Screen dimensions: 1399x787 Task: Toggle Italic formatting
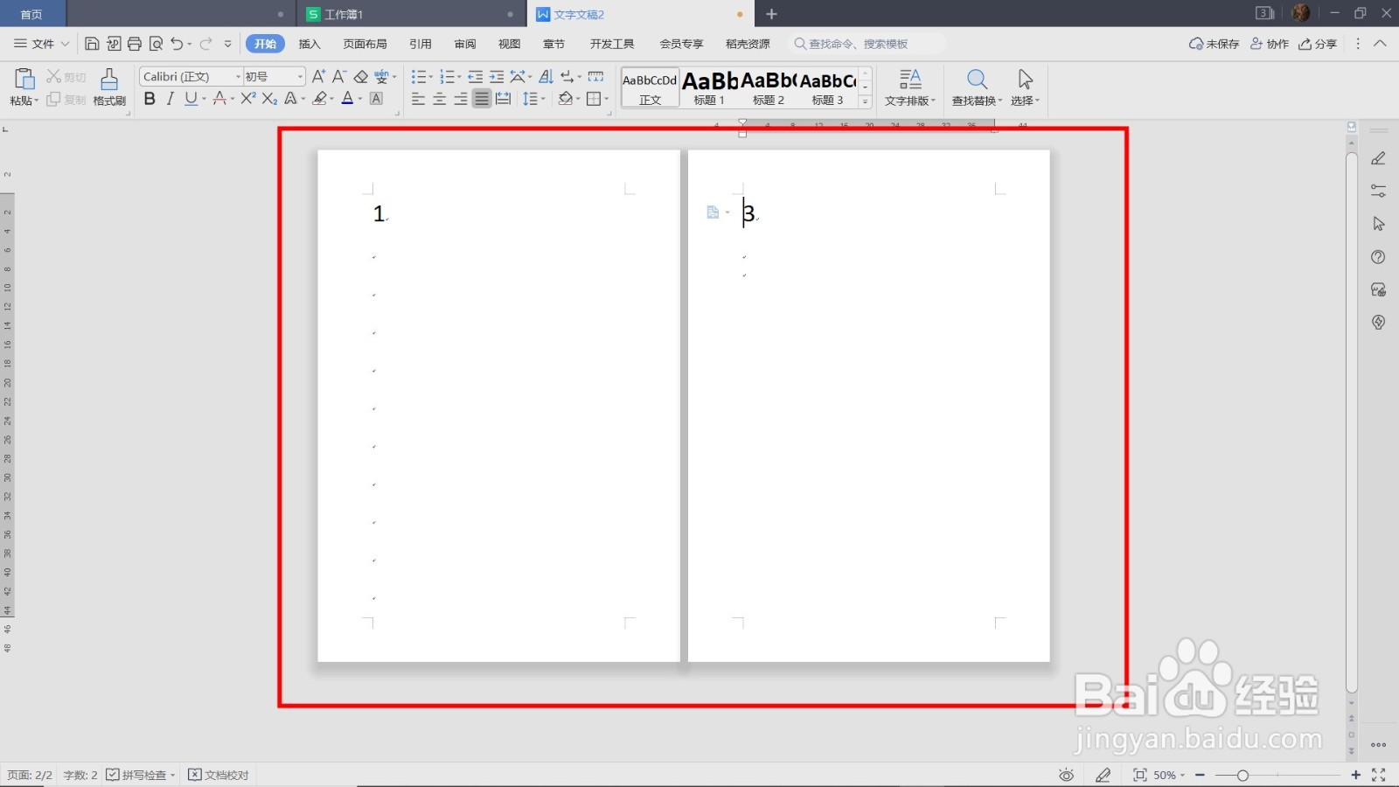tap(171, 99)
